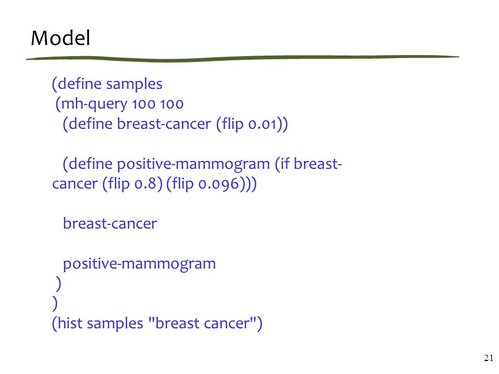Click the 'mh-query 100 100' line
This screenshot has height=374, width=499.
point(120,104)
